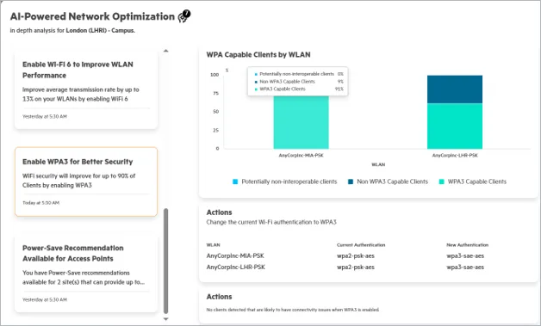Screen dimensions: 541x326
Task: Open Power-Save Recommendation for Access Points card
Action: click(x=86, y=274)
